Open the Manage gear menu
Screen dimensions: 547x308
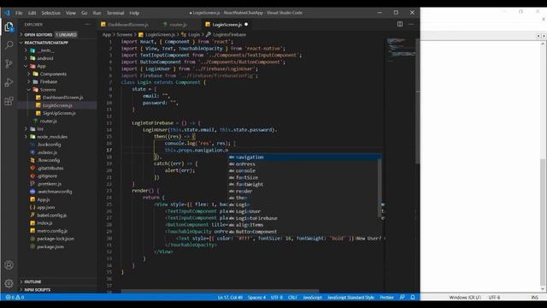pos(9,283)
